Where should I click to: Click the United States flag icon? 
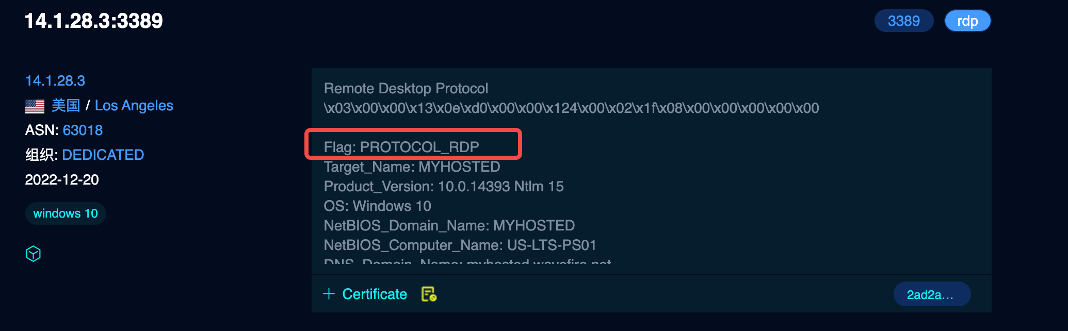coord(35,106)
